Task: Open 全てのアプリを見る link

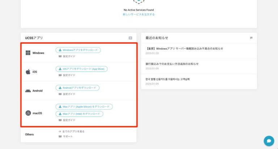Action: coord(73,131)
